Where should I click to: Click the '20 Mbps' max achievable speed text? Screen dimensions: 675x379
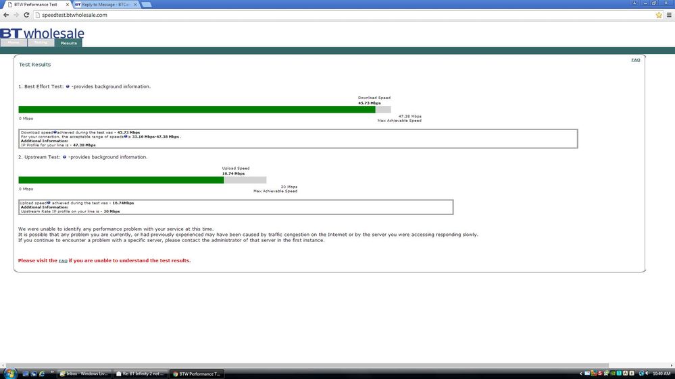289,187
